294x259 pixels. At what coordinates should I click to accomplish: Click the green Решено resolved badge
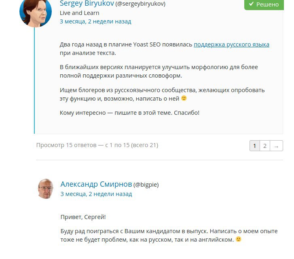[264, 4]
